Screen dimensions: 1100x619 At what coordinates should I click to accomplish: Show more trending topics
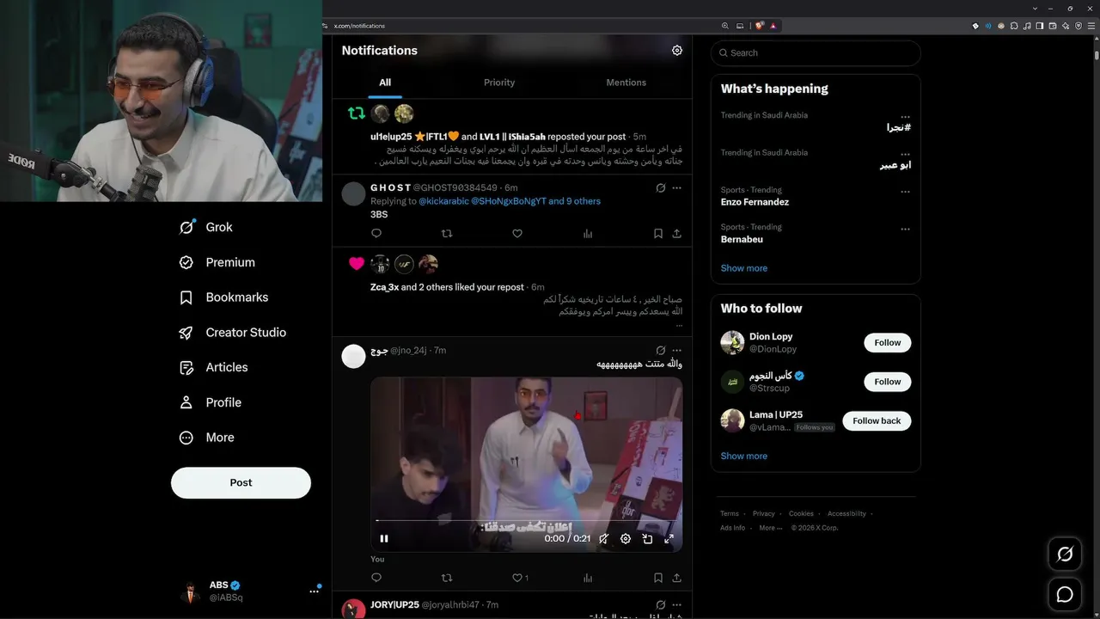744,268
